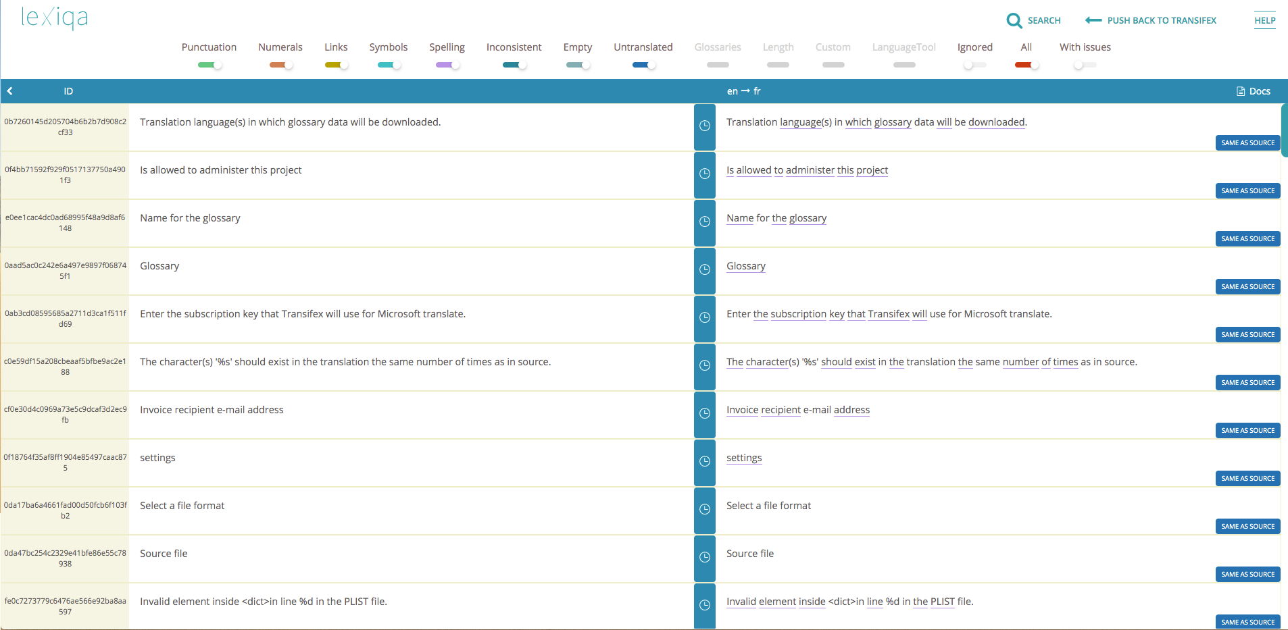
Task: Click clock icon for 'Select a file format' row
Action: [704, 510]
